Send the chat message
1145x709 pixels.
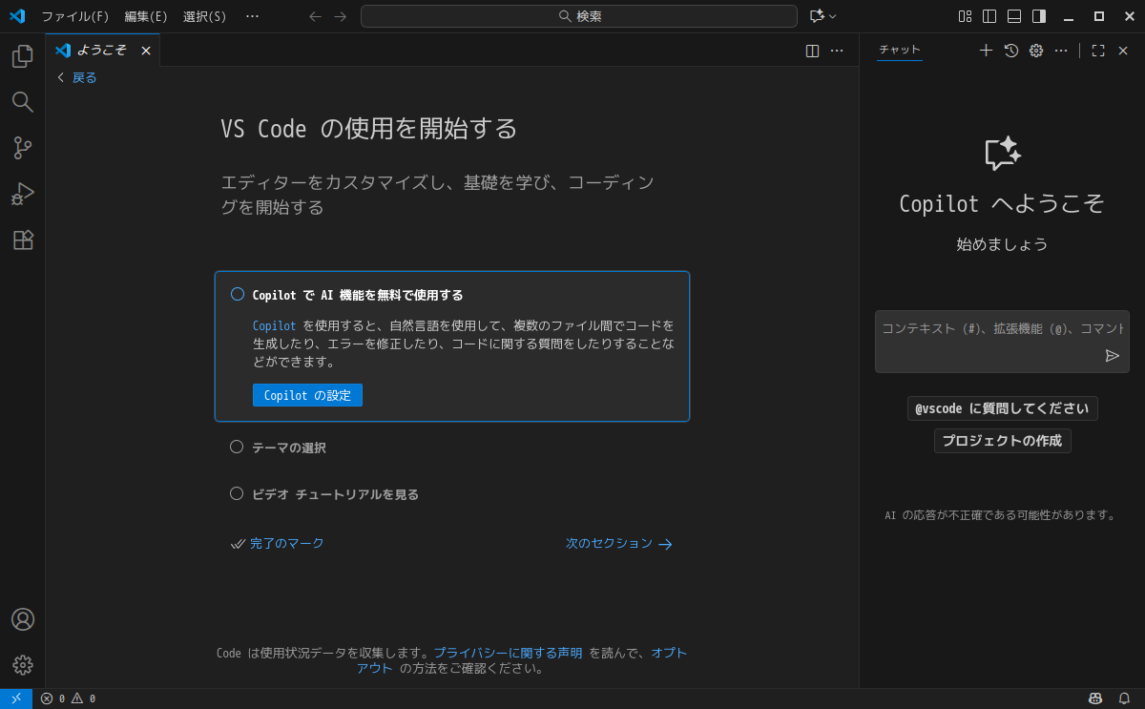(1113, 355)
